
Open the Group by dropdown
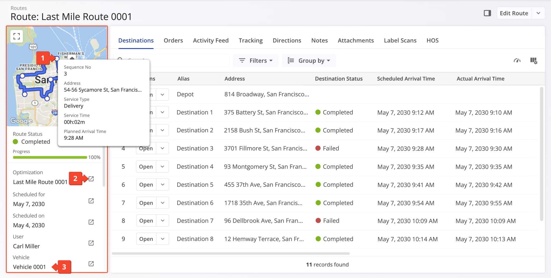point(309,60)
